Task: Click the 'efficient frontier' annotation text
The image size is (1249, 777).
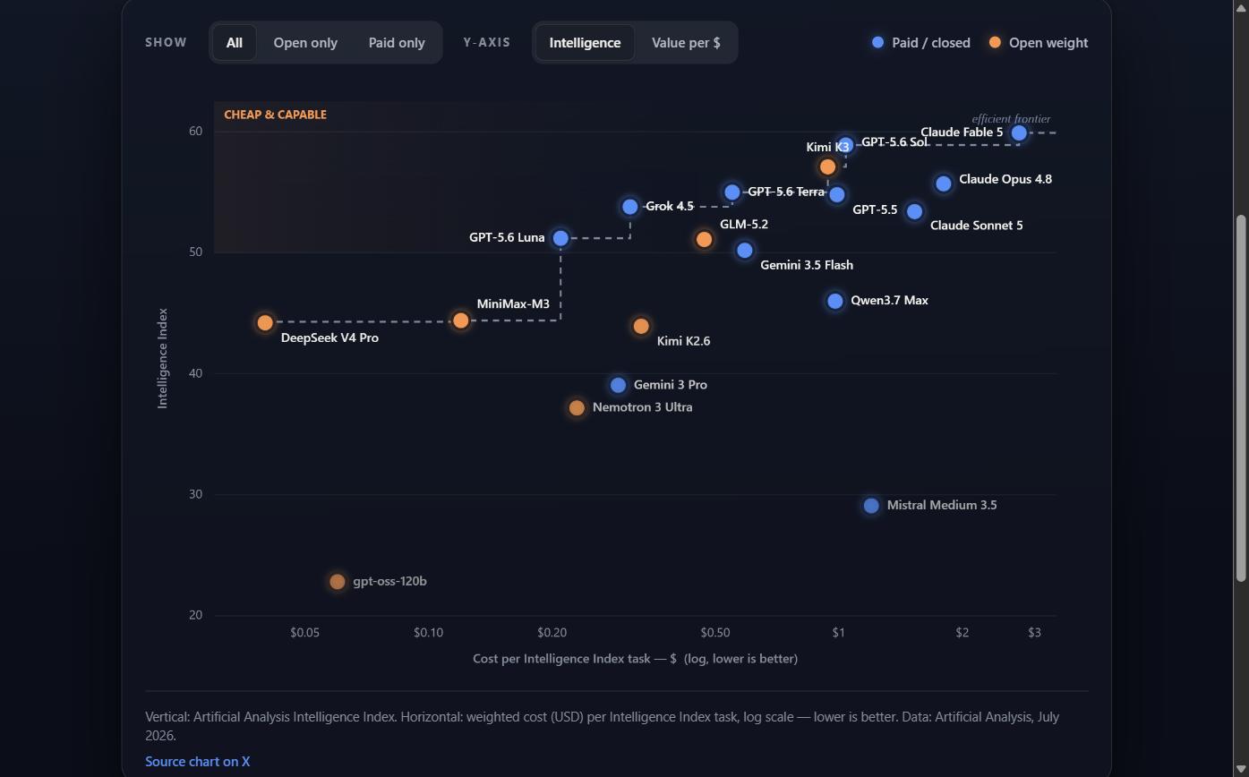Action: pyautogui.click(x=1011, y=118)
